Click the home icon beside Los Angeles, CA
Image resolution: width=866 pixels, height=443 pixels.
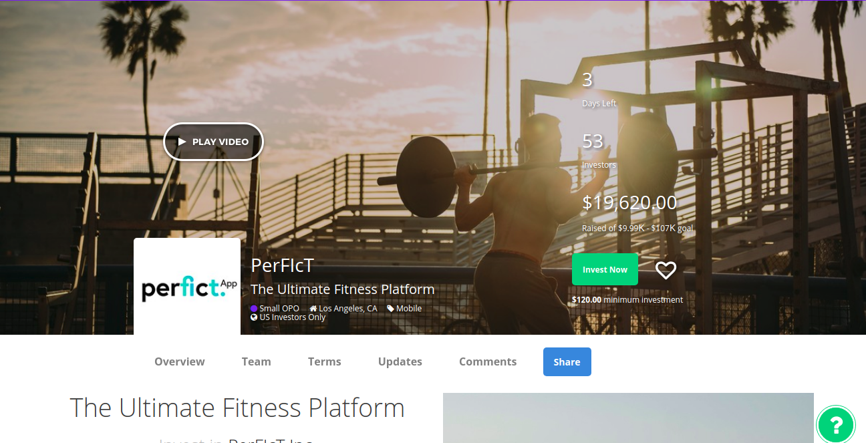point(313,309)
